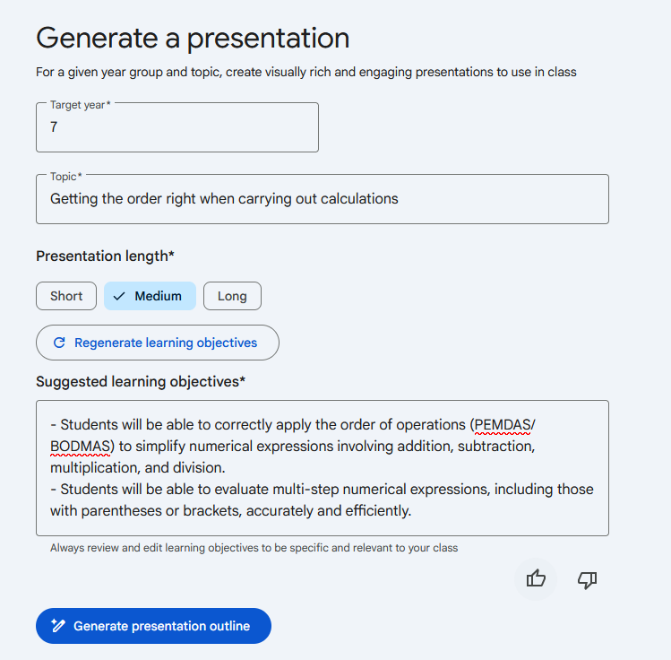Click the 'Presentation length' label
Viewport: 671px width, 660px height.
[x=105, y=256]
